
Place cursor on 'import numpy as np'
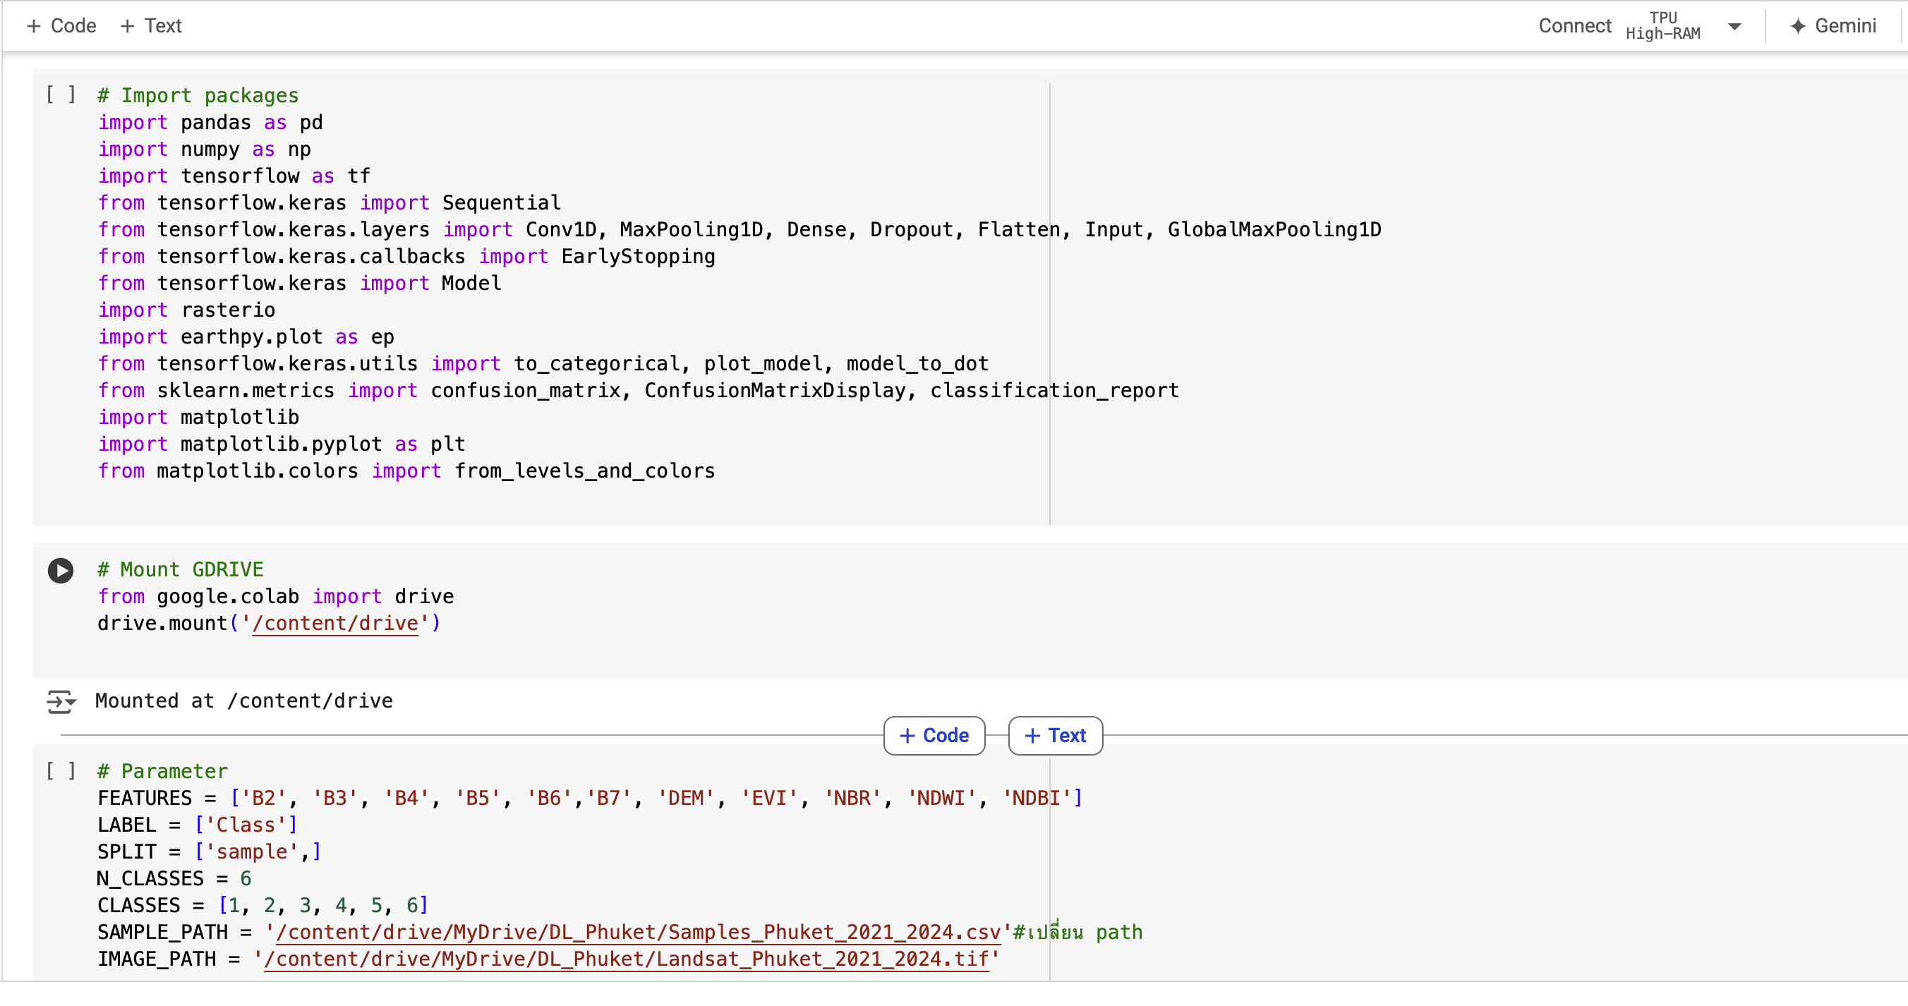tap(205, 149)
